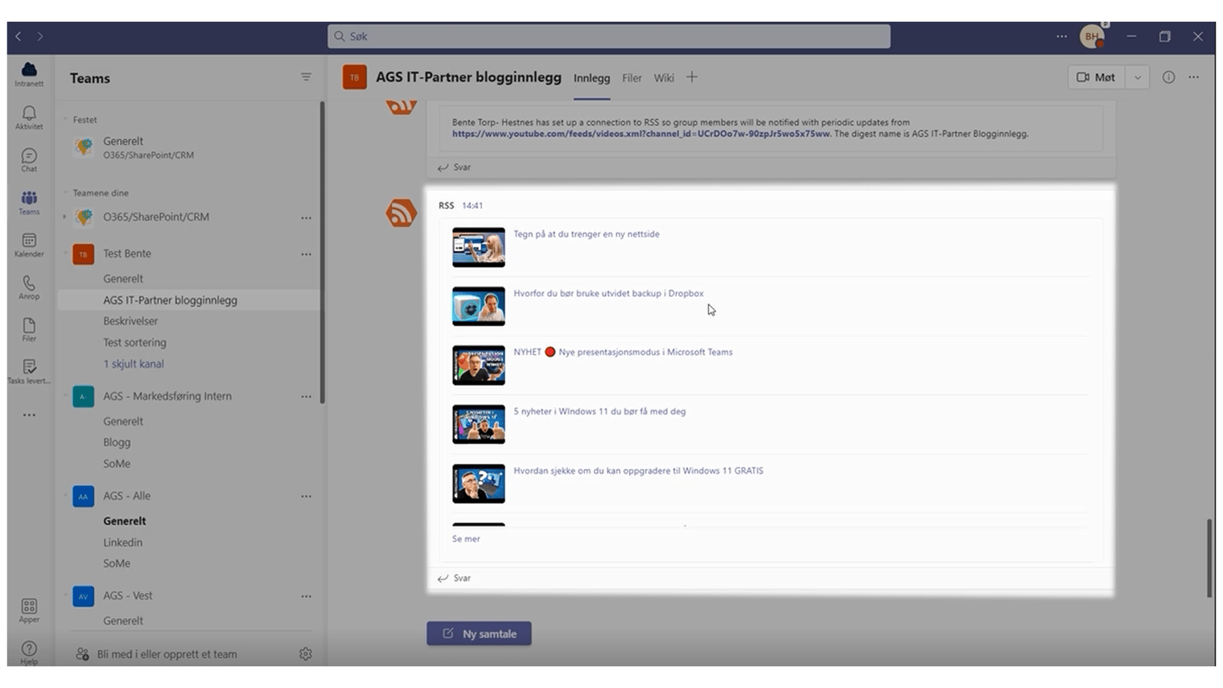
Task: Switch to the Wiki tab
Action: pyautogui.click(x=663, y=77)
